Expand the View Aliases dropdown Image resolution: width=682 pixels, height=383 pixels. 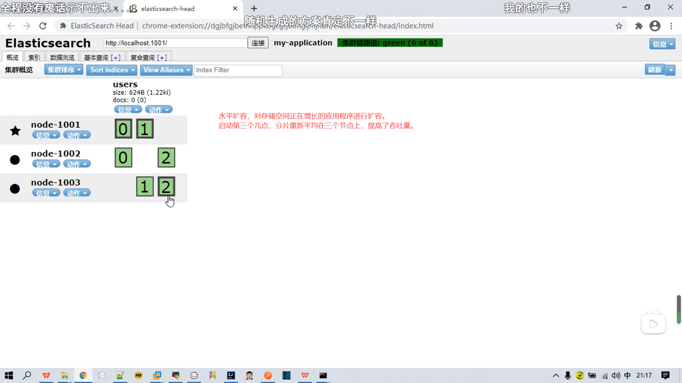click(x=166, y=70)
